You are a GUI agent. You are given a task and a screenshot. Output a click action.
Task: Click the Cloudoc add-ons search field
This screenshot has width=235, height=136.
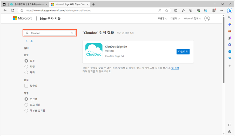pos(49,33)
